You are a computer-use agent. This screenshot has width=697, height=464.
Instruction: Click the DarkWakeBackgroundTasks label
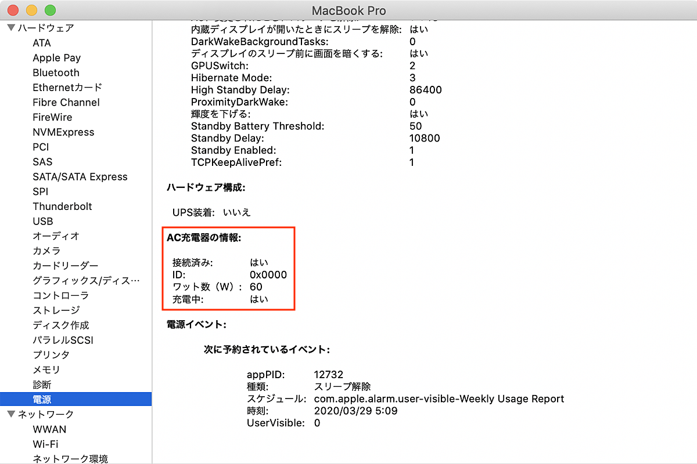(x=260, y=42)
